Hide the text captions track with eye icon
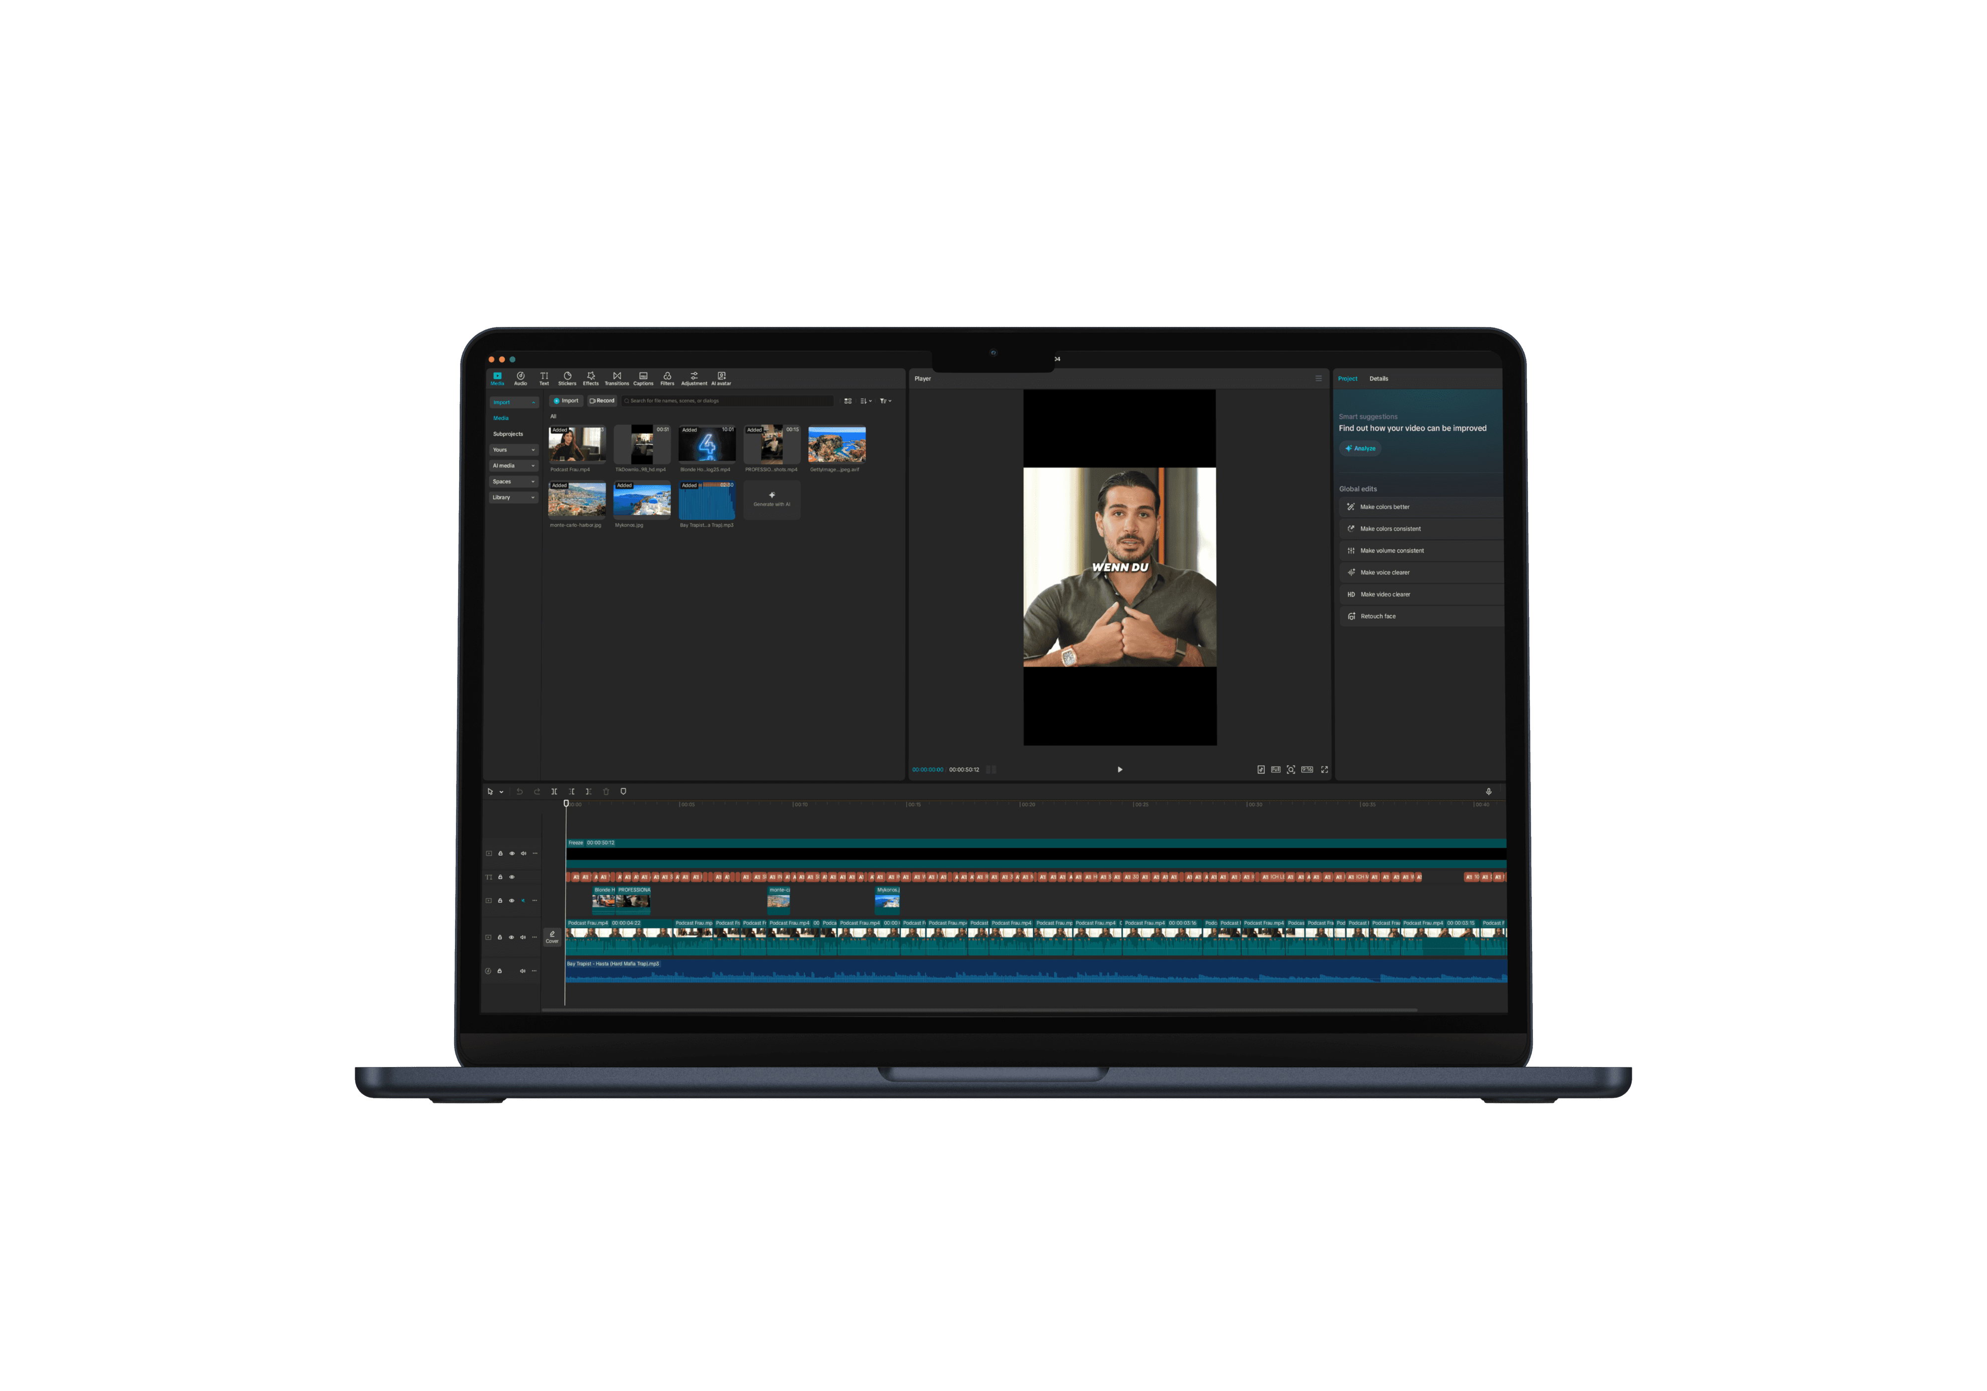This screenshot has width=1987, height=1391. (x=512, y=877)
